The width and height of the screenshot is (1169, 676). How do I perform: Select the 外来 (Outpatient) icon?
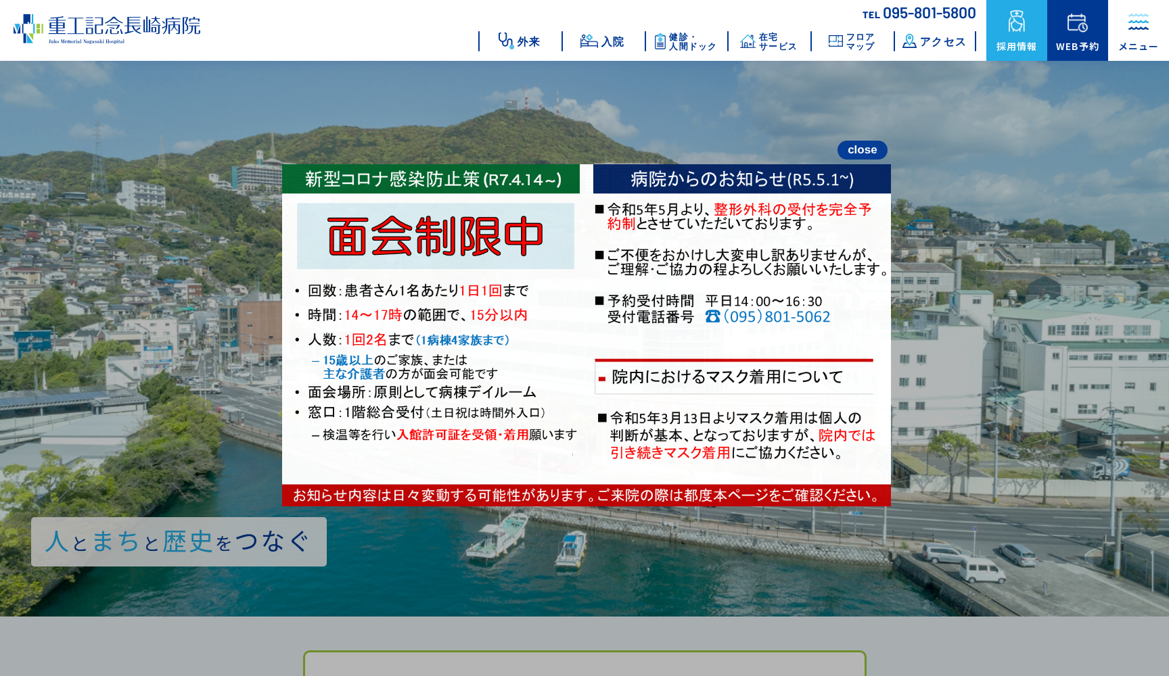tap(505, 41)
